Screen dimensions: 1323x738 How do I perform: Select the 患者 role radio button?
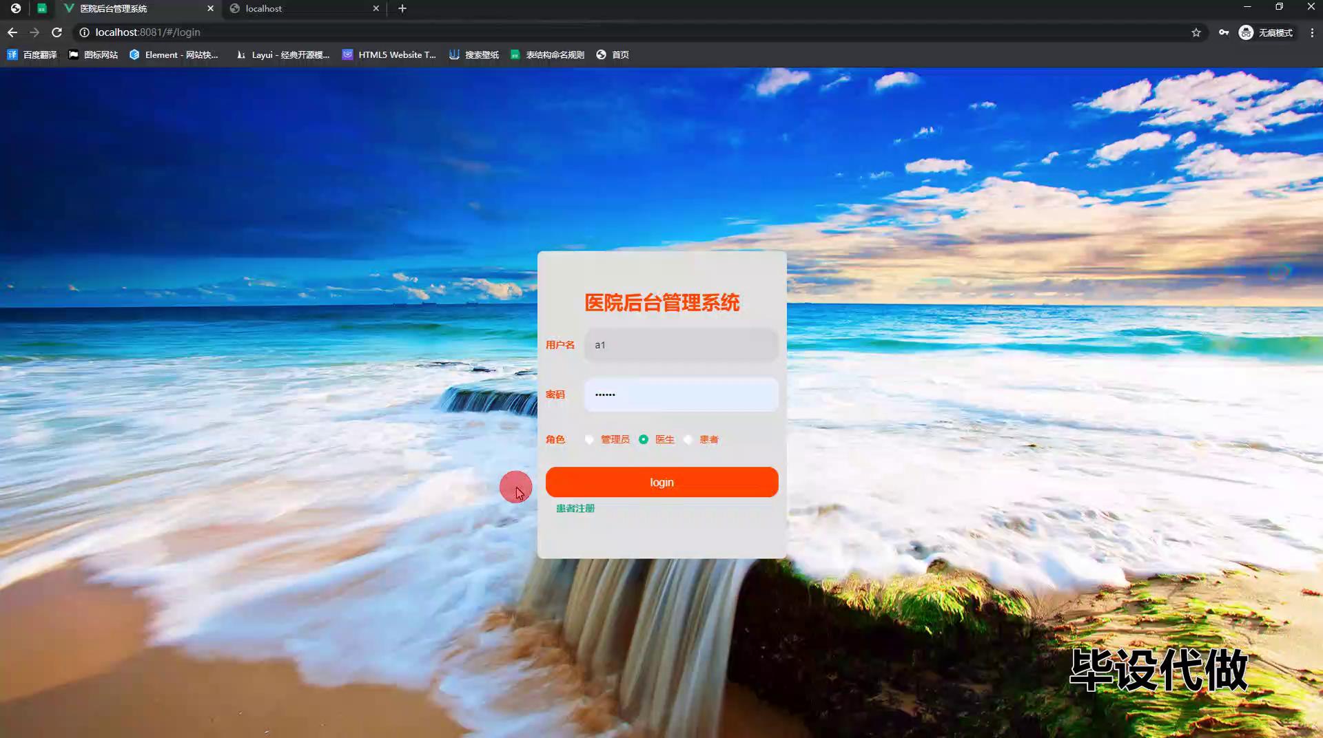[688, 439]
